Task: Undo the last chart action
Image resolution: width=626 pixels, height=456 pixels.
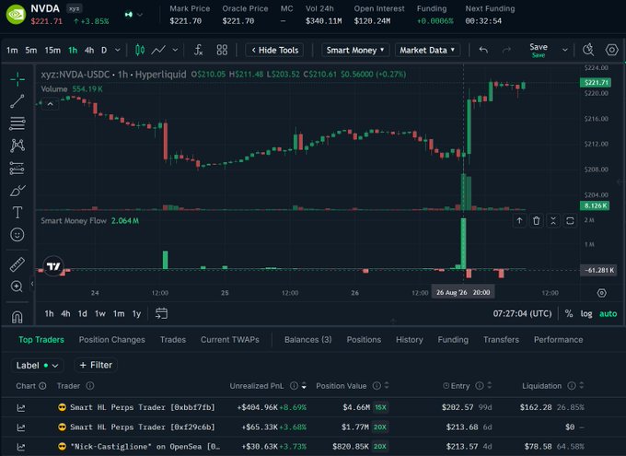Action: pyautogui.click(x=483, y=50)
